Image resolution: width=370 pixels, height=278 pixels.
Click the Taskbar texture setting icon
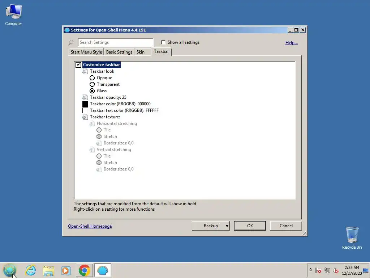(x=85, y=117)
